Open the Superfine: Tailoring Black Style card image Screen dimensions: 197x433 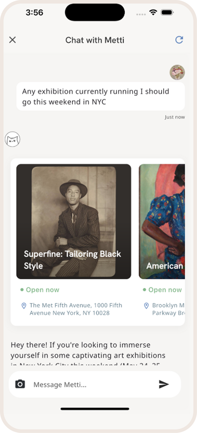pyautogui.click(x=73, y=210)
